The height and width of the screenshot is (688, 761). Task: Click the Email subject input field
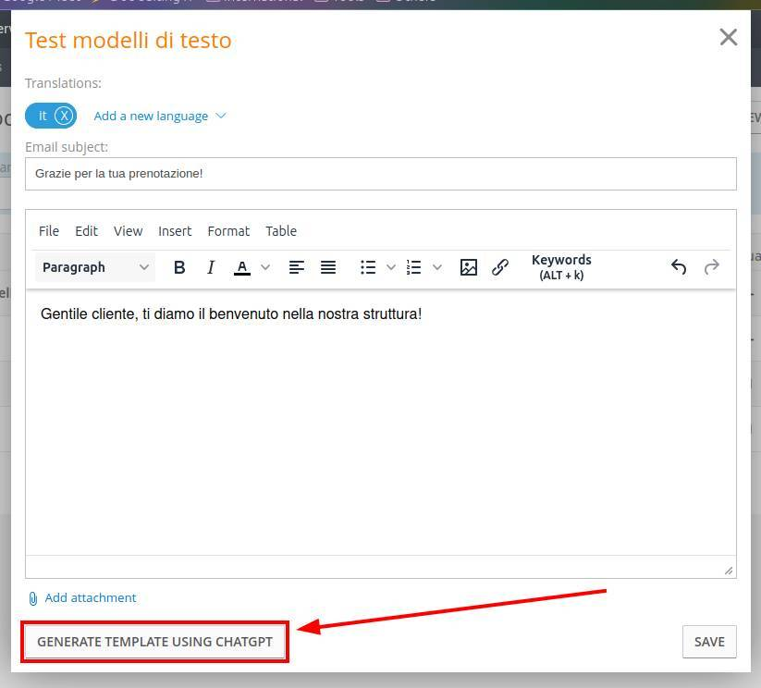(x=380, y=174)
